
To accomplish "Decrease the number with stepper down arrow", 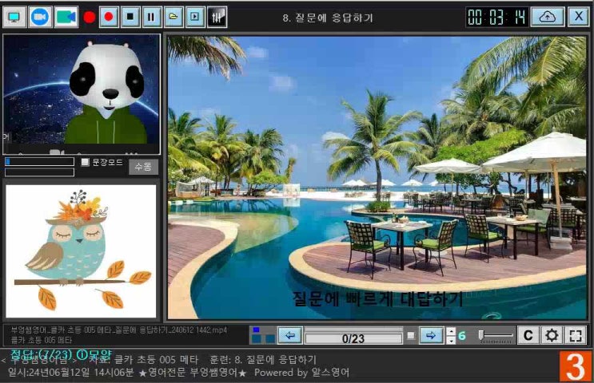I will 450,341.
